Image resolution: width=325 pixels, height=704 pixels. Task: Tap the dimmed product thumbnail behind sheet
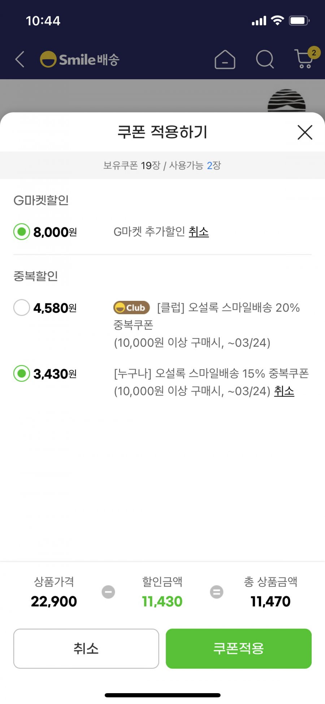287,100
